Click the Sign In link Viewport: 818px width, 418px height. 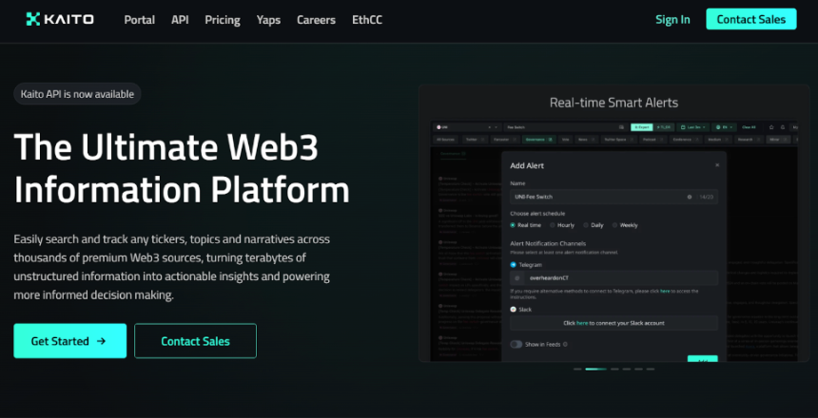pyautogui.click(x=672, y=20)
